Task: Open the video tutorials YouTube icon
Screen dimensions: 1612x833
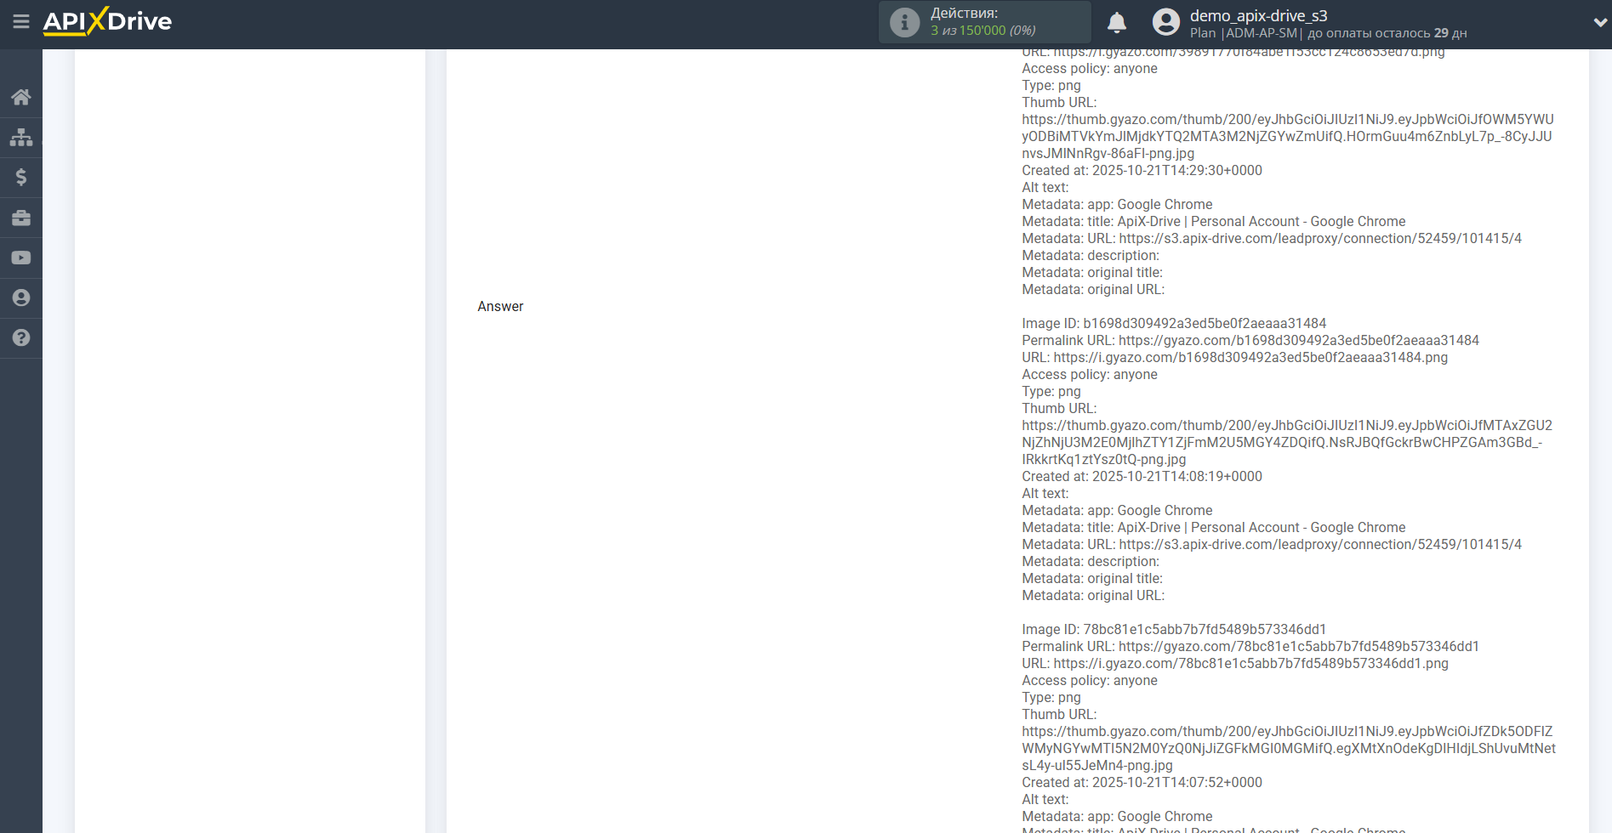Action: pyautogui.click(x=21, y=258)
